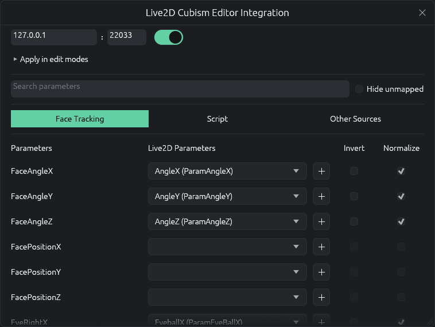Click the plus button in FaceAngleX row
The width and height of the screenshot is (435, 327).
click(321, 171)
